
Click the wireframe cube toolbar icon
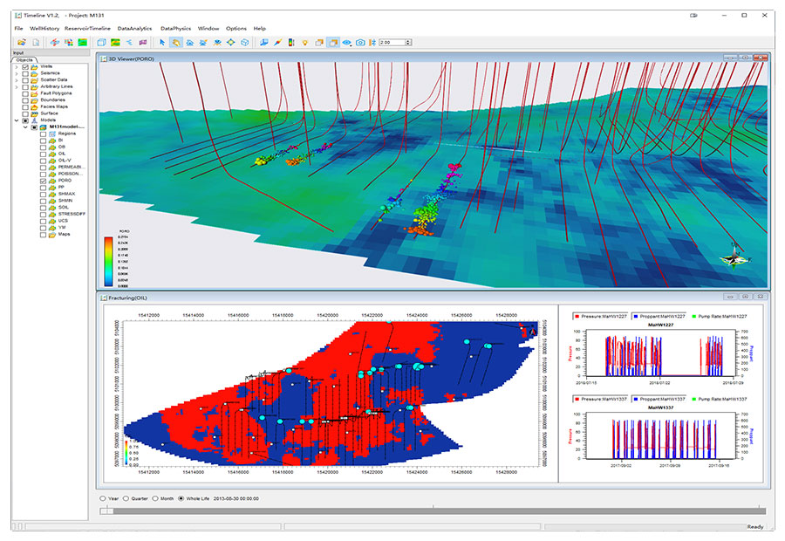click(245, 43)
